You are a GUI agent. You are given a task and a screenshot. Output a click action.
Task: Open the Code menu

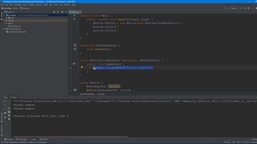25,5
